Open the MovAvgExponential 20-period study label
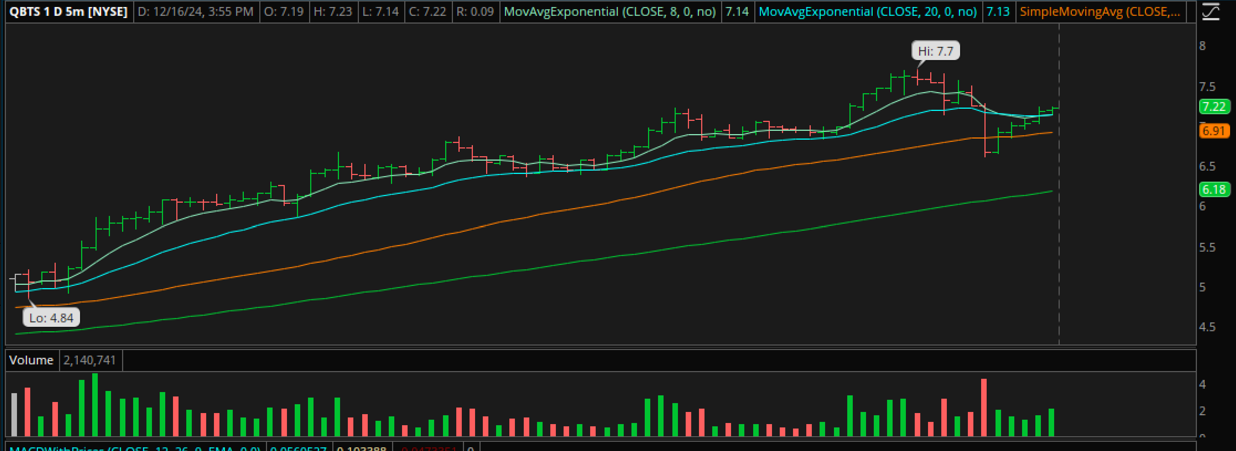Image resolution: width=1236 pixels, height=451 pixels. tap(867, 11)
